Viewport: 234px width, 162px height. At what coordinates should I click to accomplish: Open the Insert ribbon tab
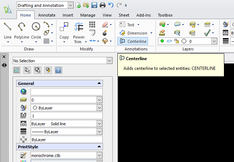(68, 15)
